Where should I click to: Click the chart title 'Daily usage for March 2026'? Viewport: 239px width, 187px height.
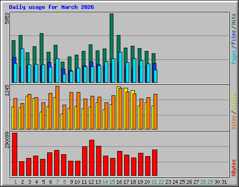[x=51, y=7]
